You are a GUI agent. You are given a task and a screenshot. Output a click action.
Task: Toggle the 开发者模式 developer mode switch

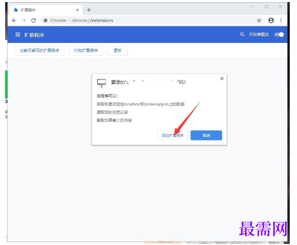(x=279, y=35)
